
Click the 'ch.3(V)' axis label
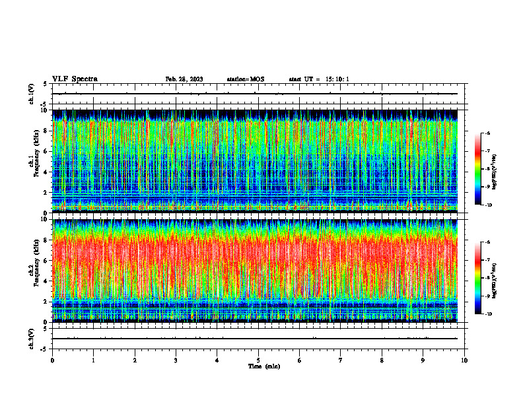coord(32,339)
